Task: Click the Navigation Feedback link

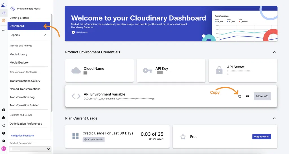Action: 22,136
